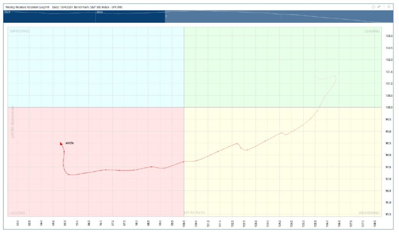This screenshot has height=234, width=399.
Task: Select the LAGGING quadrant label
Action: tap(17, 213)
